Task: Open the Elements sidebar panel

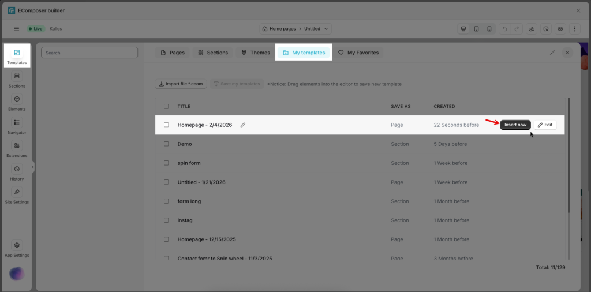Action: [17, 103]
